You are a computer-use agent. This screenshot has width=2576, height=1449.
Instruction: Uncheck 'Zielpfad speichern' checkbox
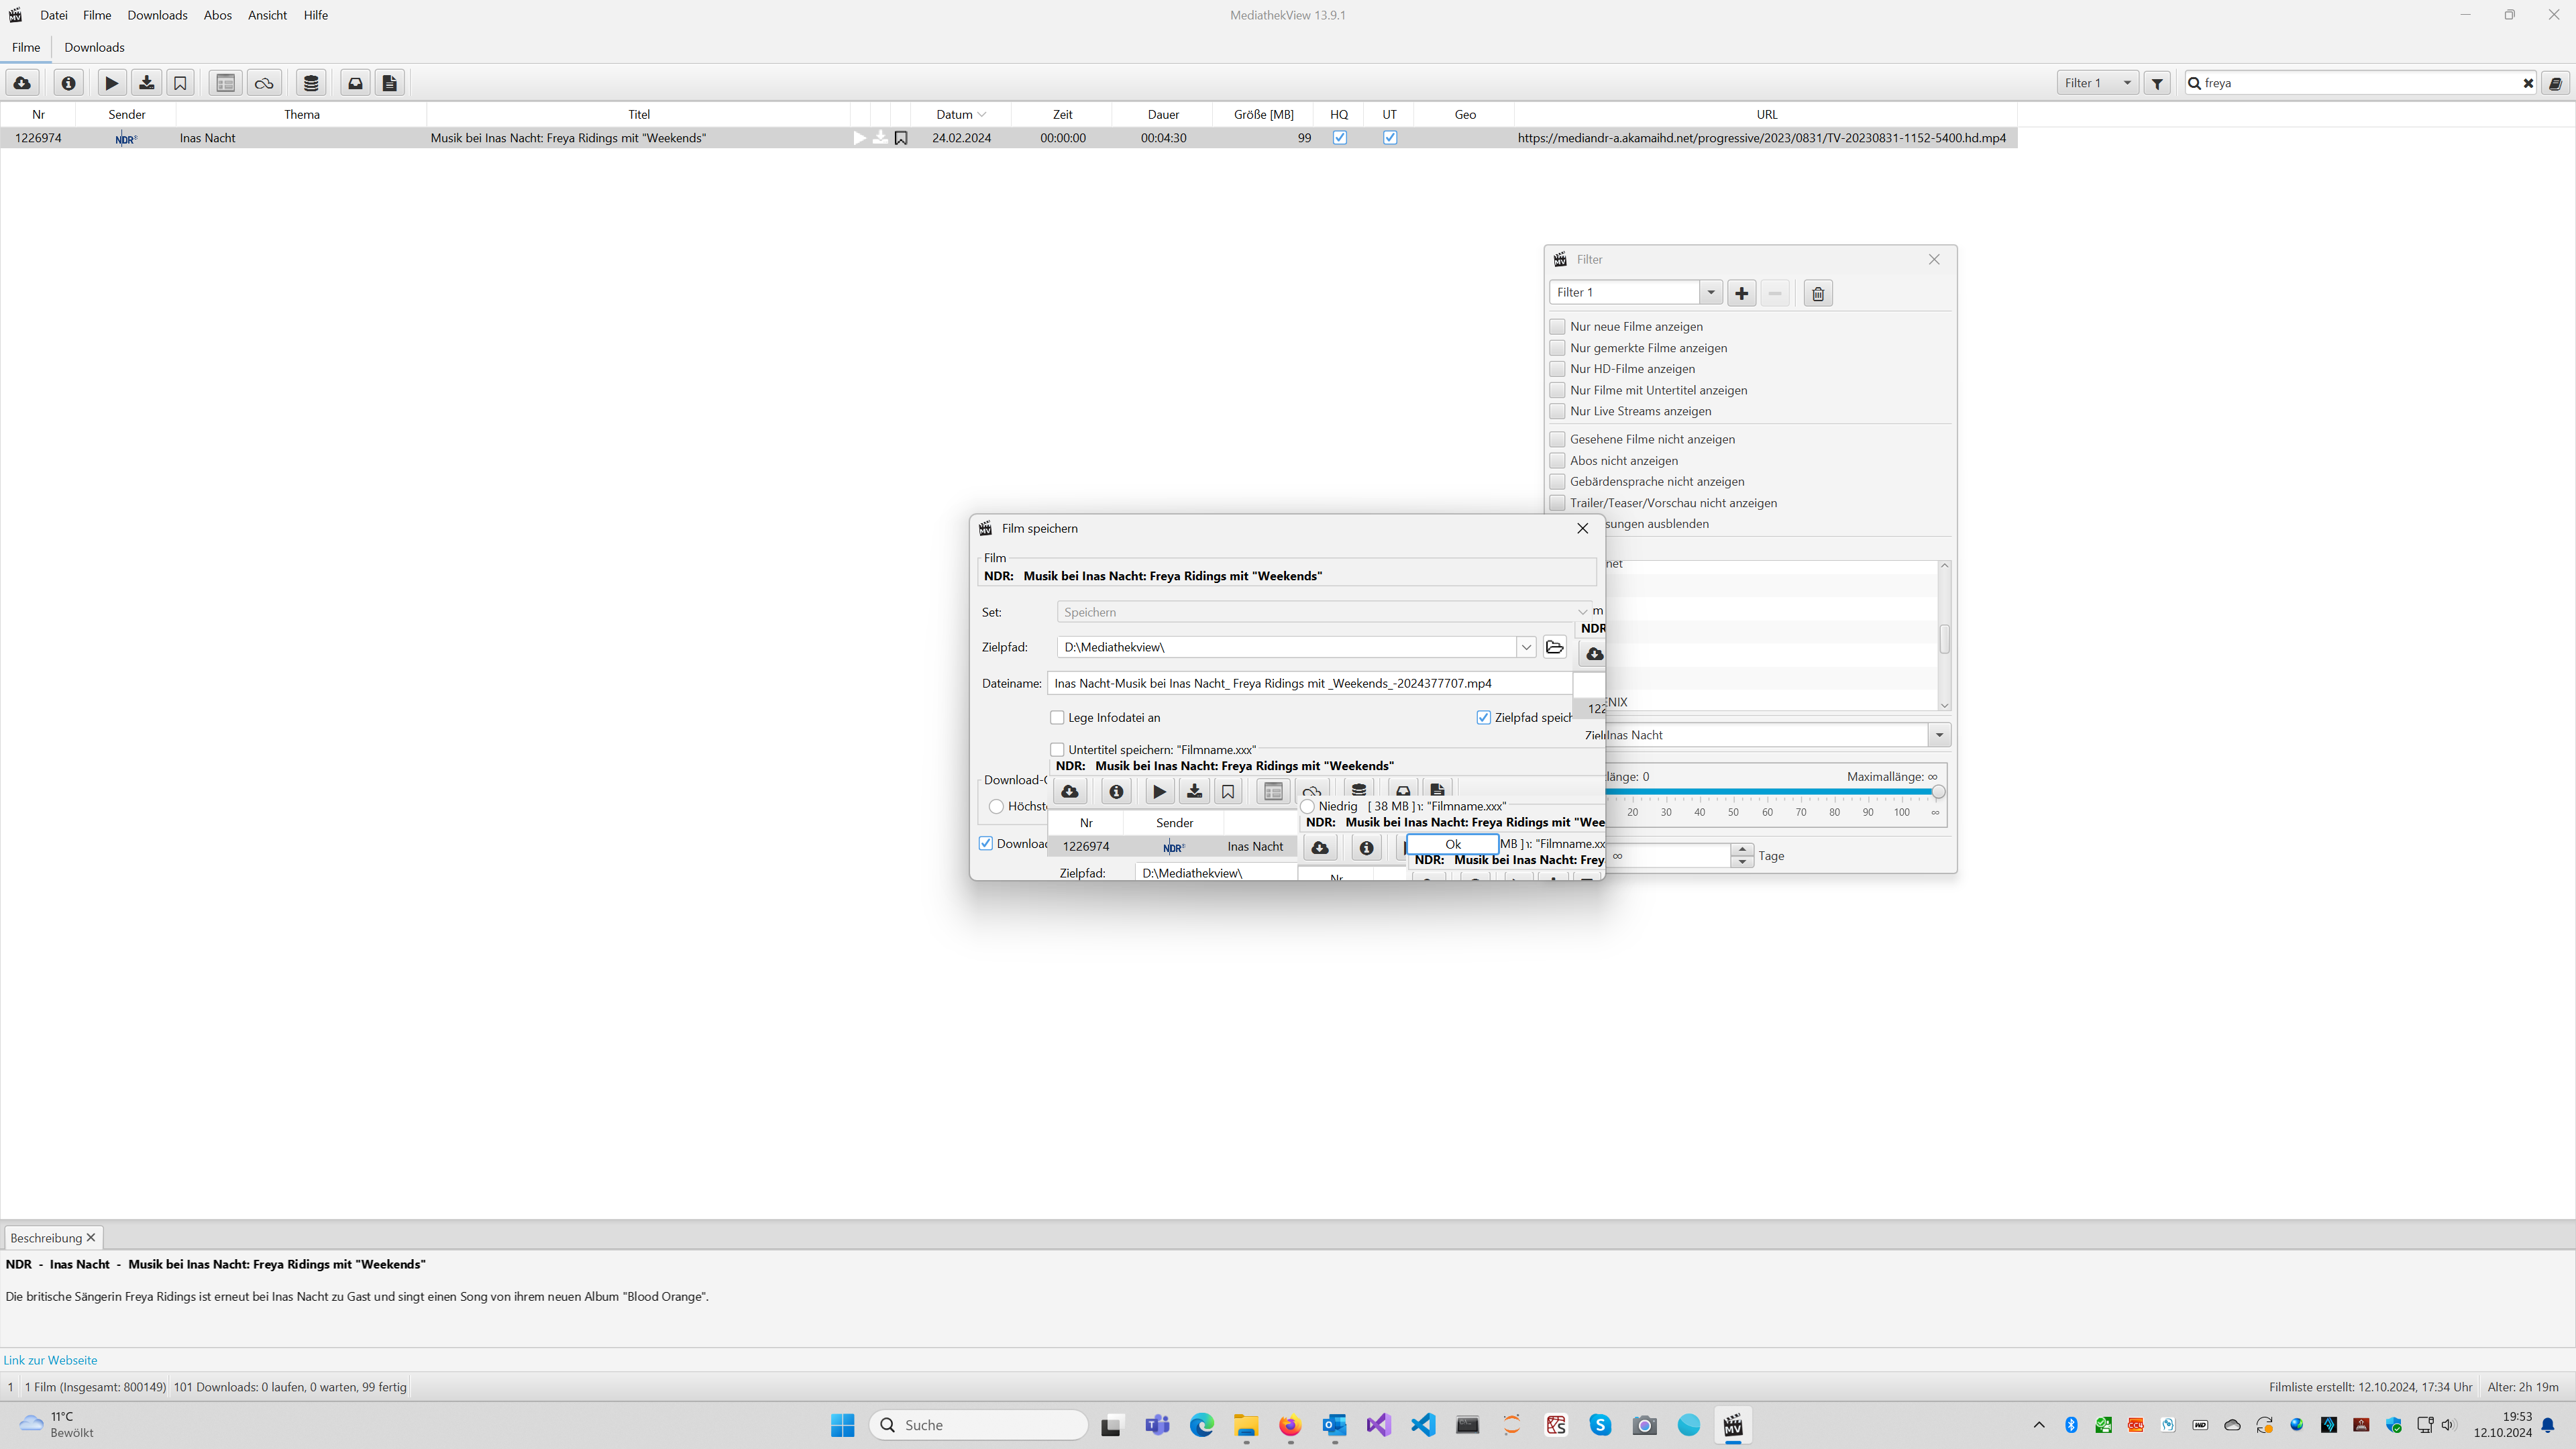pyautogui.click(x=1483, y=717)
